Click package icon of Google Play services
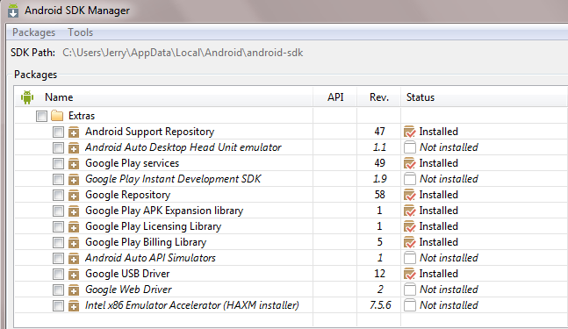This screenshot has width=568, height=329. [74, 163]
